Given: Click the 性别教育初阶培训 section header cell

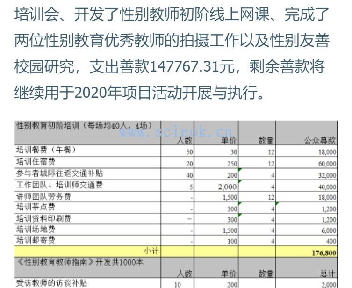Looking at the screenshot, I should (84, 125).
